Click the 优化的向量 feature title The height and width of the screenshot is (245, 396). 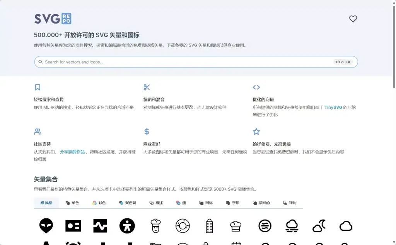263,100
